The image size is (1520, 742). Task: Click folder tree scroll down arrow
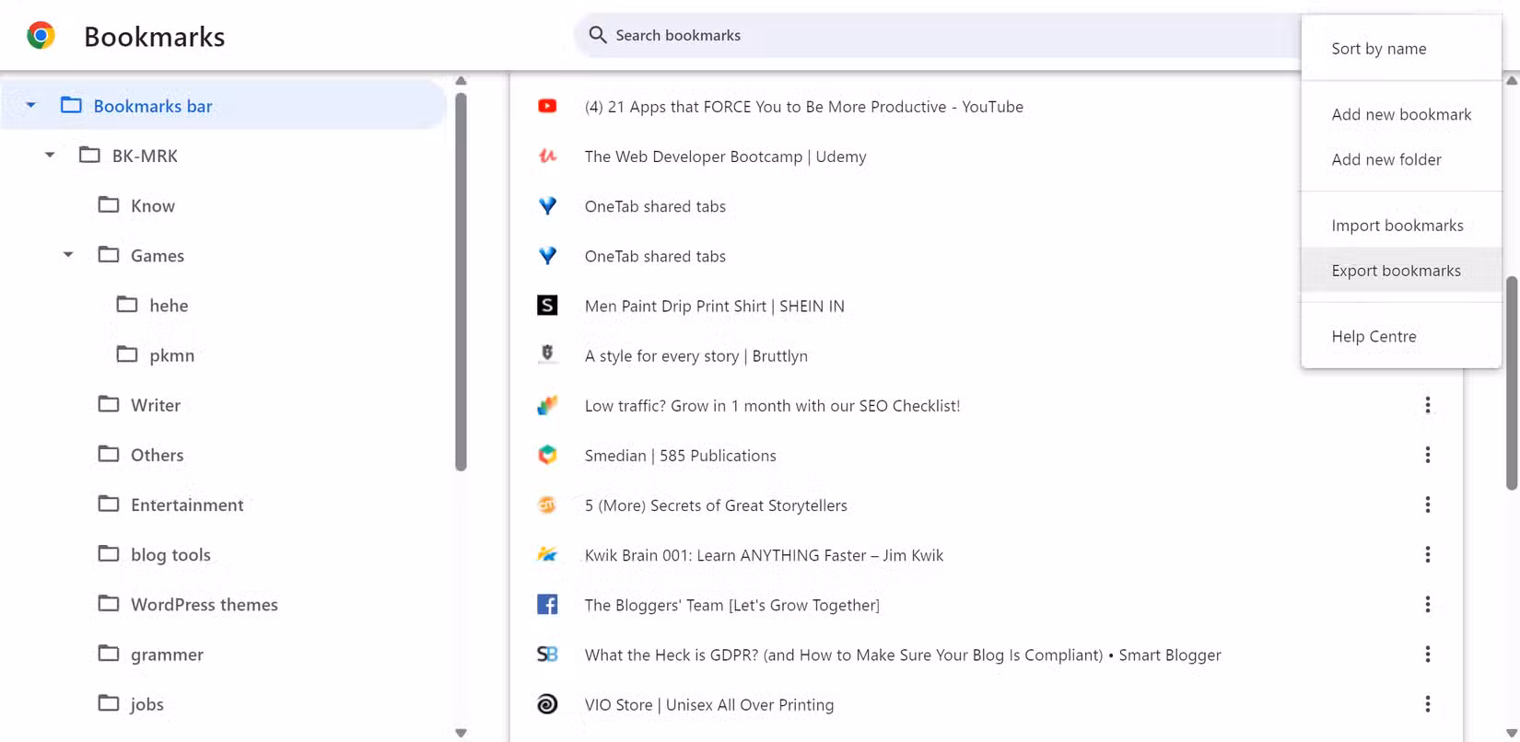pyautogui.click(x=461, y=733)
